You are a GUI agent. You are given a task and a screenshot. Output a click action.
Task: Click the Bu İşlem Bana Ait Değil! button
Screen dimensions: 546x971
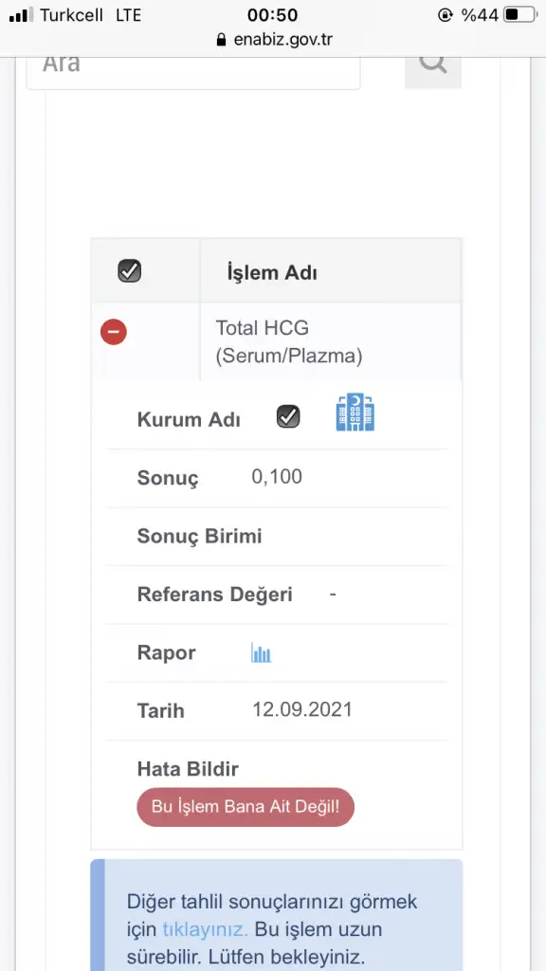tap(246, 807)
